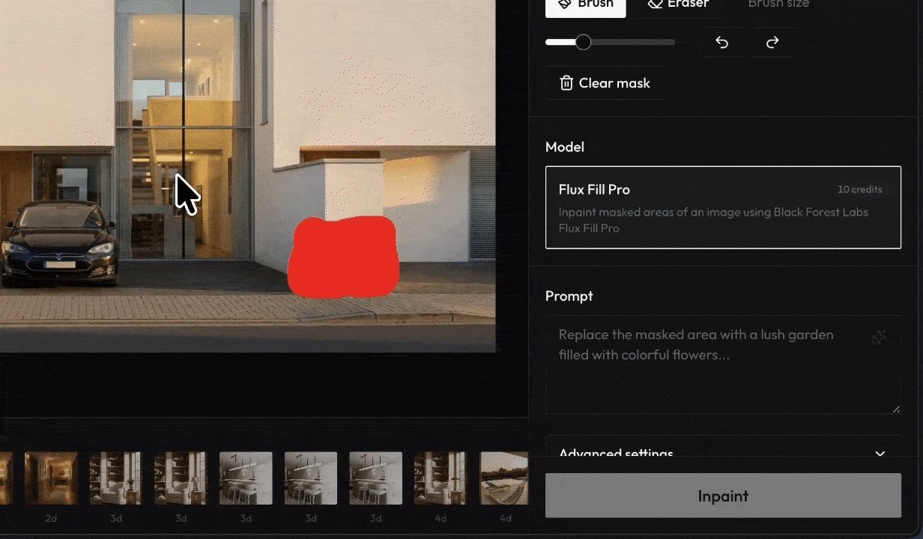923x539 pixels.
Task: Redo the mask stroke
Action: [x=772, y=43]
